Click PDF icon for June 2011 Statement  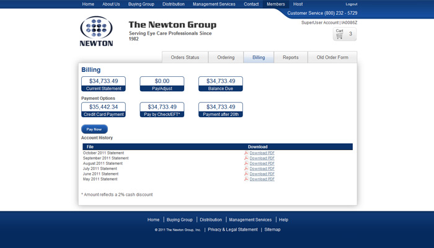[x=246, y=174]
